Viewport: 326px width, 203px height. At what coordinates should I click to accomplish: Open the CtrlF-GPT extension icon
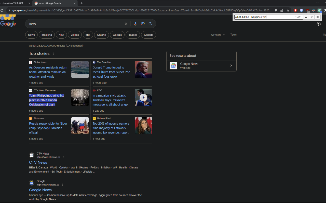(x=320, y=10)
